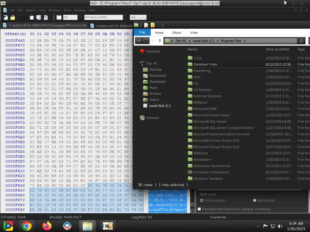Screen dimensions: 310x232
Task: Click the Up one level arrow in Explorer
Action: 160,41
